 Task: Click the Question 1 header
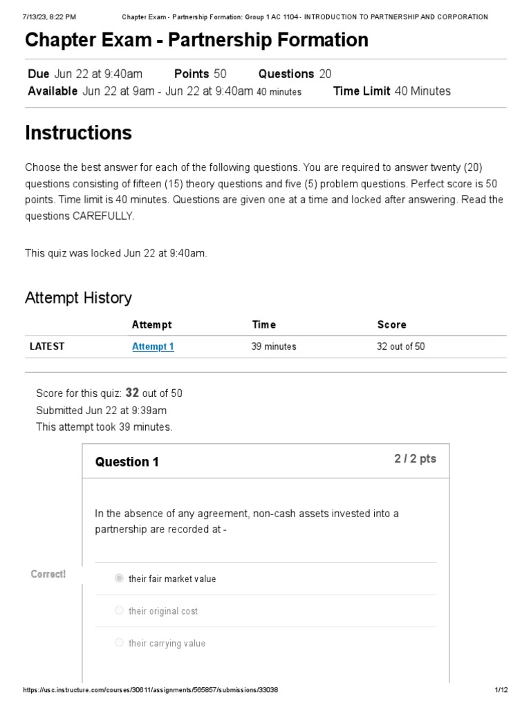pyautogui.click(x=127, y=462)
